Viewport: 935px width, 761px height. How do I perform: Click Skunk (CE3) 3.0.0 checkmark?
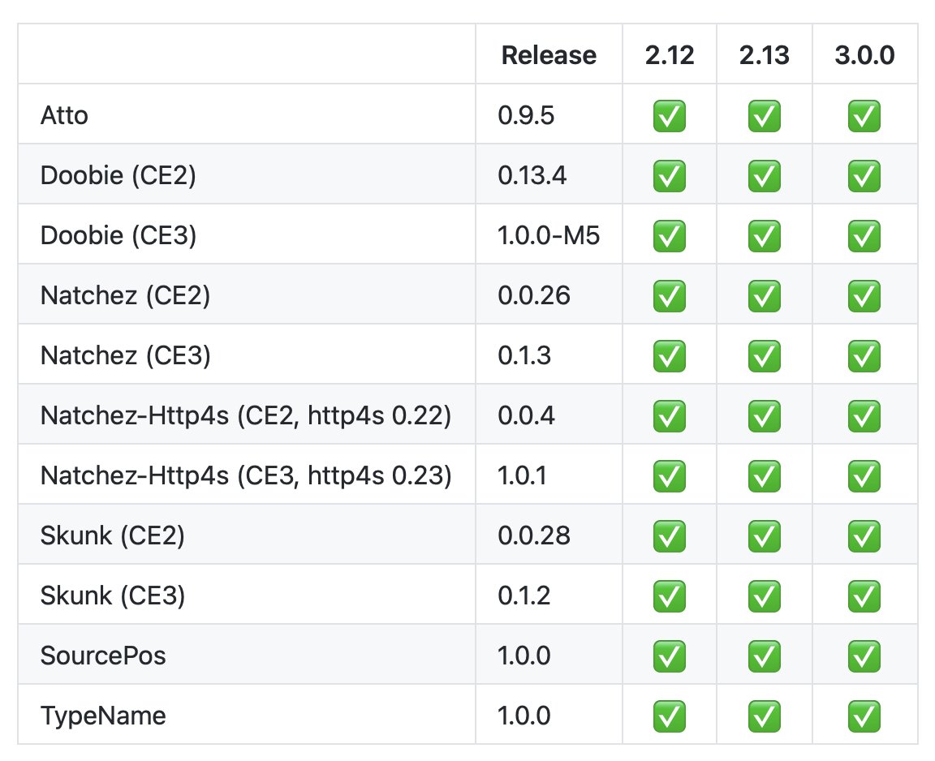click(x=864, y=596)
